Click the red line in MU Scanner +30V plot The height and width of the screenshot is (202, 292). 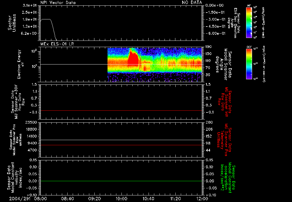[121, 110]
